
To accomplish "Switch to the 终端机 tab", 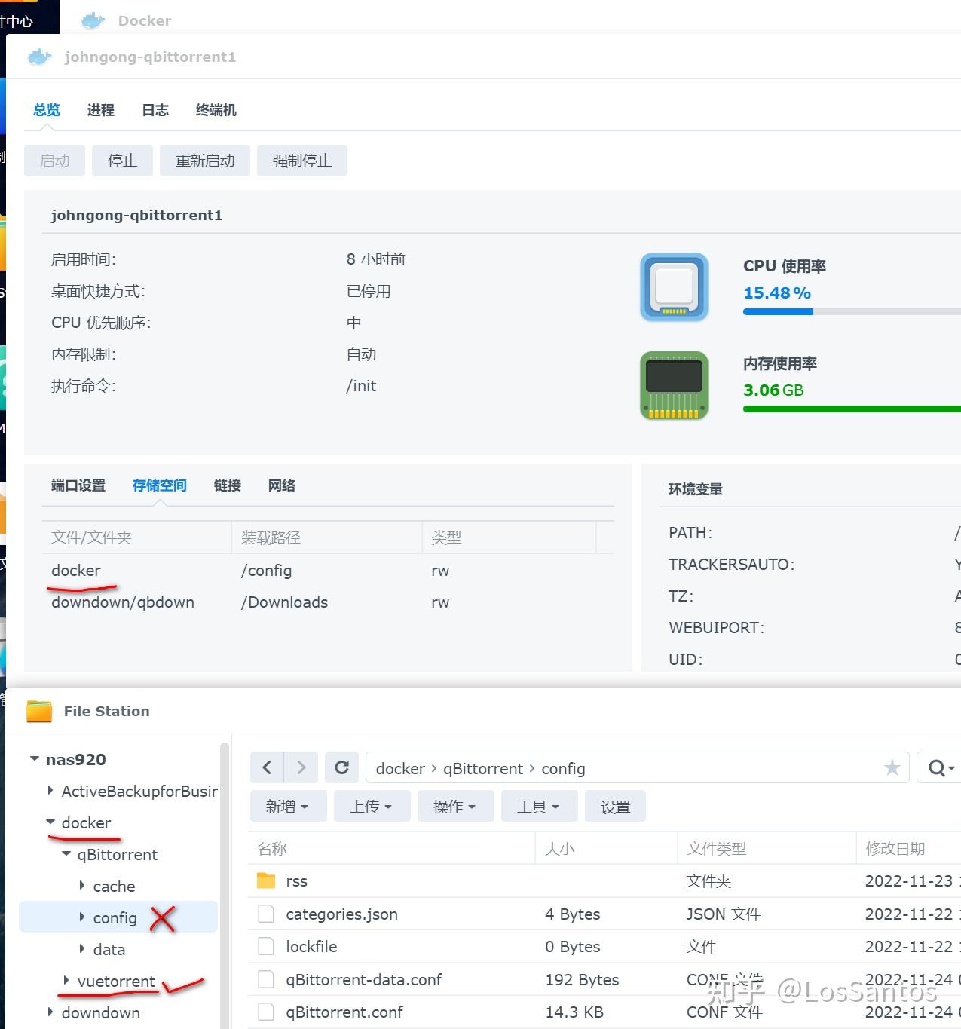I will point(216,110).
